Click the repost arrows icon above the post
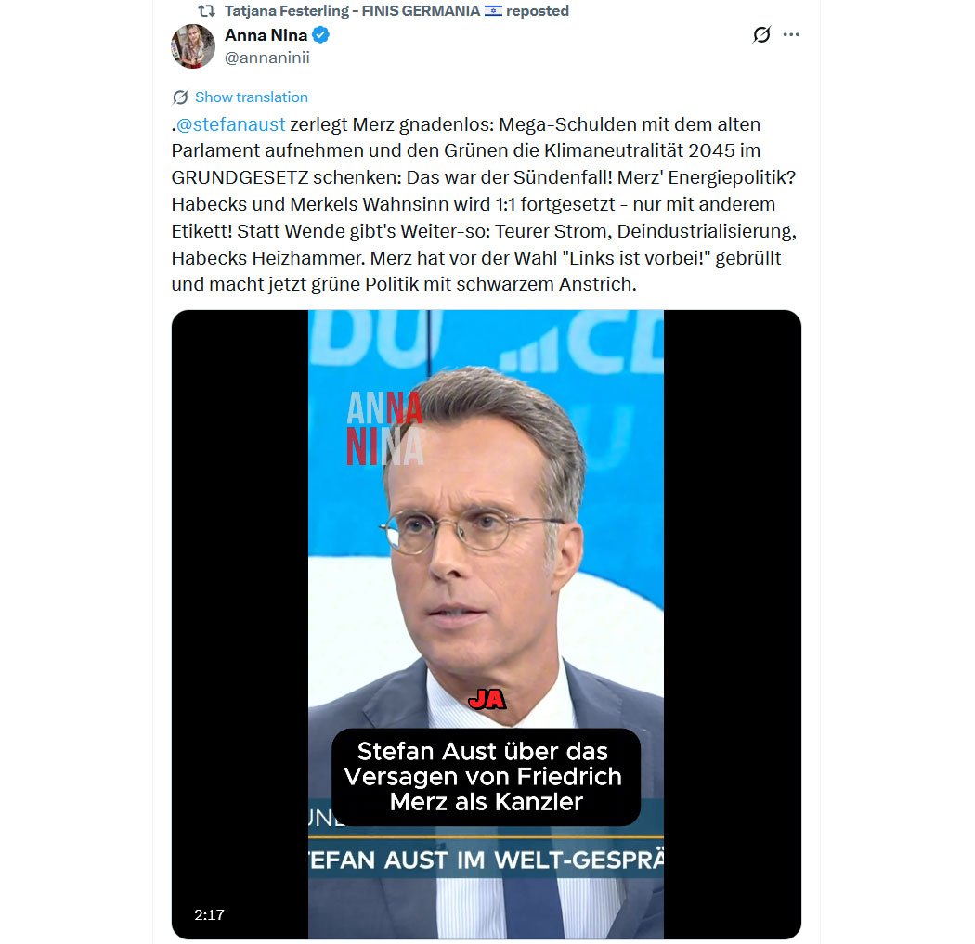Image resolution: width=975 pixels, height=944 pixels. [x=206, y=10]
